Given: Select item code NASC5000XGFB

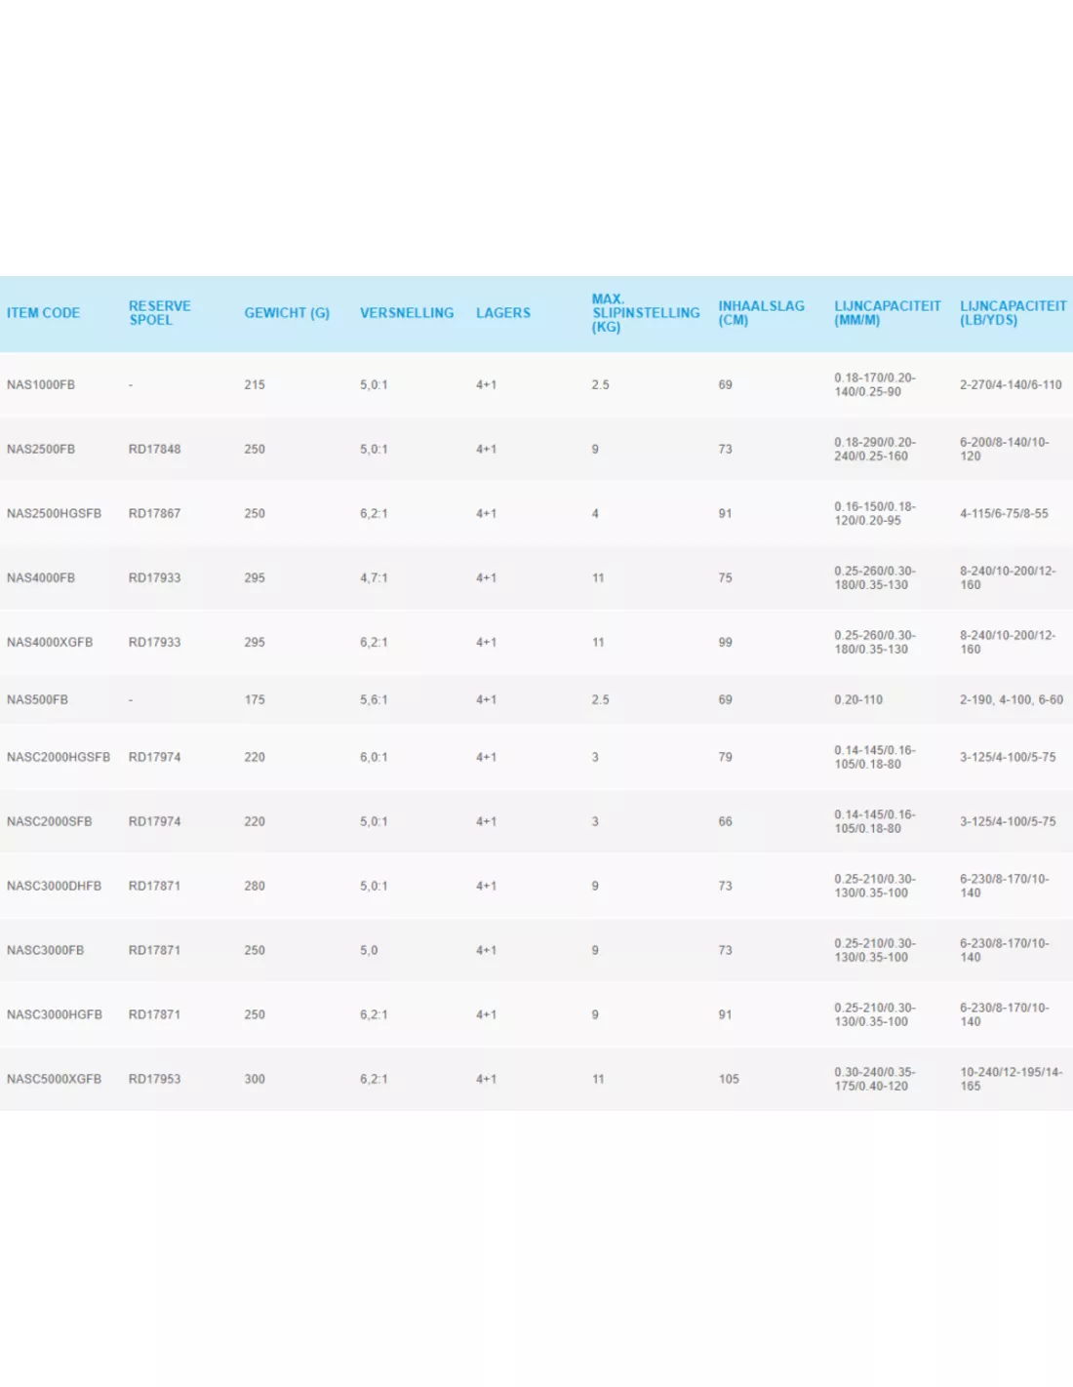Looking at the screenshot, I should (x=54, y=1080).
